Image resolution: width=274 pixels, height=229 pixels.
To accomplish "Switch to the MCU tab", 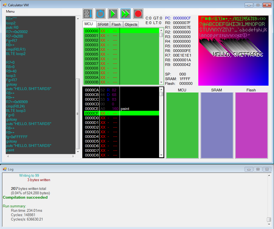I will coord(89,24).
